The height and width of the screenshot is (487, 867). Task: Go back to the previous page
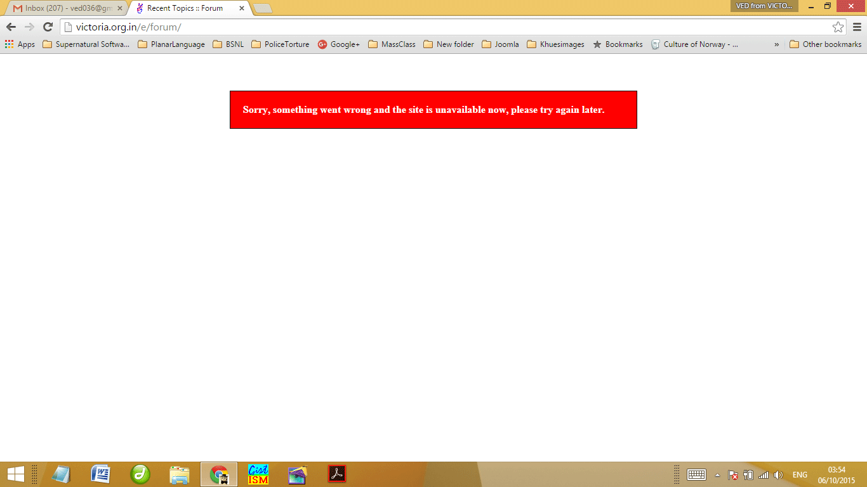(11, 27)
